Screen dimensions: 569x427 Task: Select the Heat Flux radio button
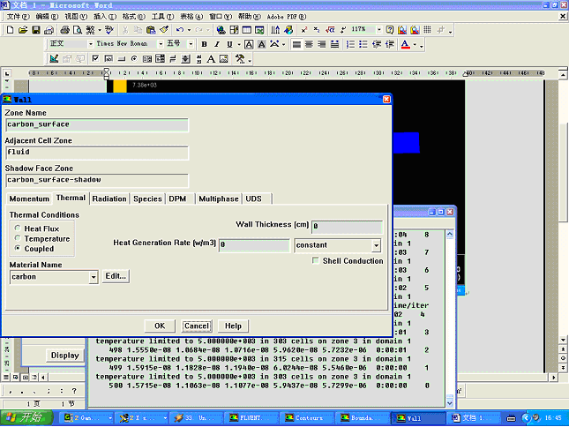pos(18,228)
